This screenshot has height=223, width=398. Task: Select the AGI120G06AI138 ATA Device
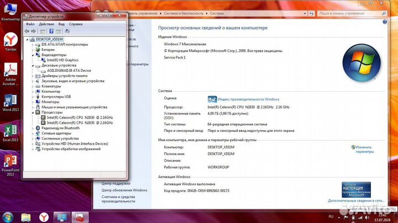(69, 71)
